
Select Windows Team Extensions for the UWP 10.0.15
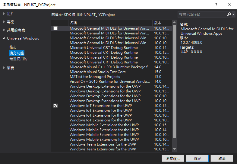pyautogui.click(x=112, y=149)
